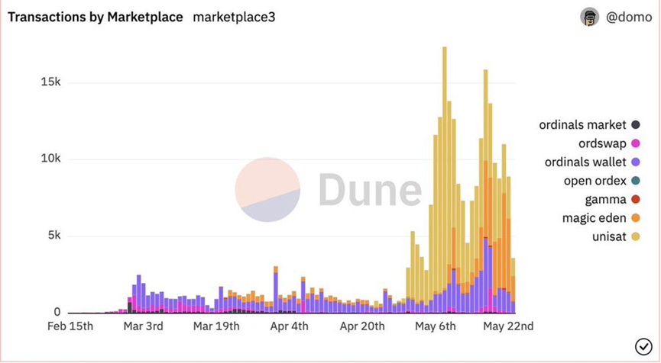Image resolution: width=661 pixels, height=363 pixels.
Task: Toggle the unisat legend swatch
Action: 635,236
